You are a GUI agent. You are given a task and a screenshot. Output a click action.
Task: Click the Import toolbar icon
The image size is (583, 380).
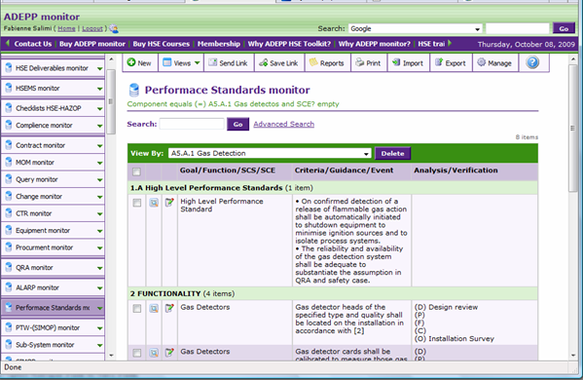(x=396, y=62)
